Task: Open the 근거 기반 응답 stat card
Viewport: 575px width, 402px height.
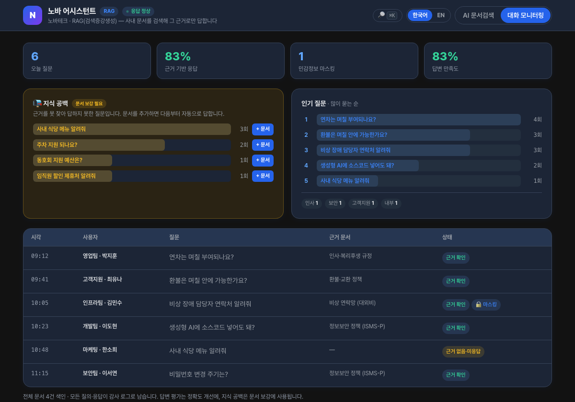Action: pos(220,61)
